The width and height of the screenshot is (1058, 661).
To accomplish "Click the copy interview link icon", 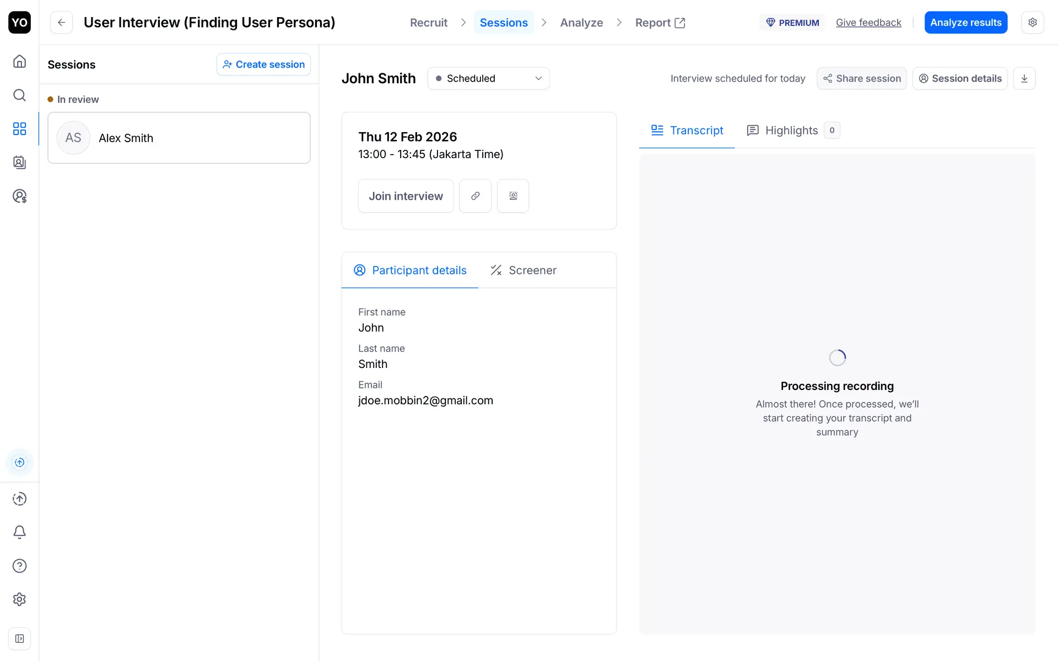I will [x=475, y=196].
